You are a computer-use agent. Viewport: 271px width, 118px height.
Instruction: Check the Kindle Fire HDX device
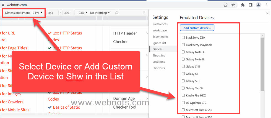pyautogui.click(x=183, y=95)
